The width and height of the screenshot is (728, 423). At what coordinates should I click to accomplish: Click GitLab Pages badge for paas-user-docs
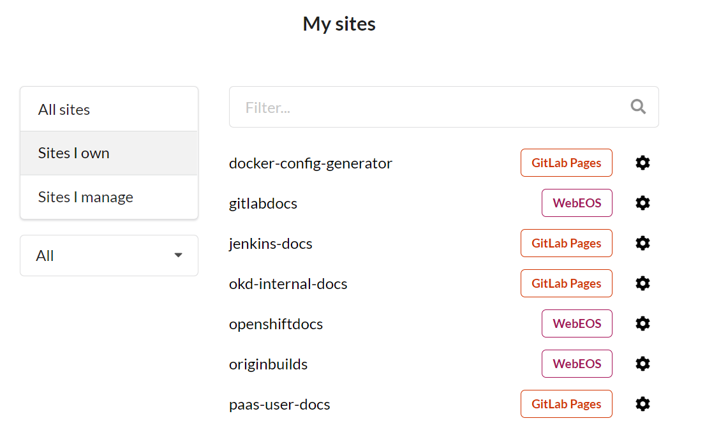point(567,404)
